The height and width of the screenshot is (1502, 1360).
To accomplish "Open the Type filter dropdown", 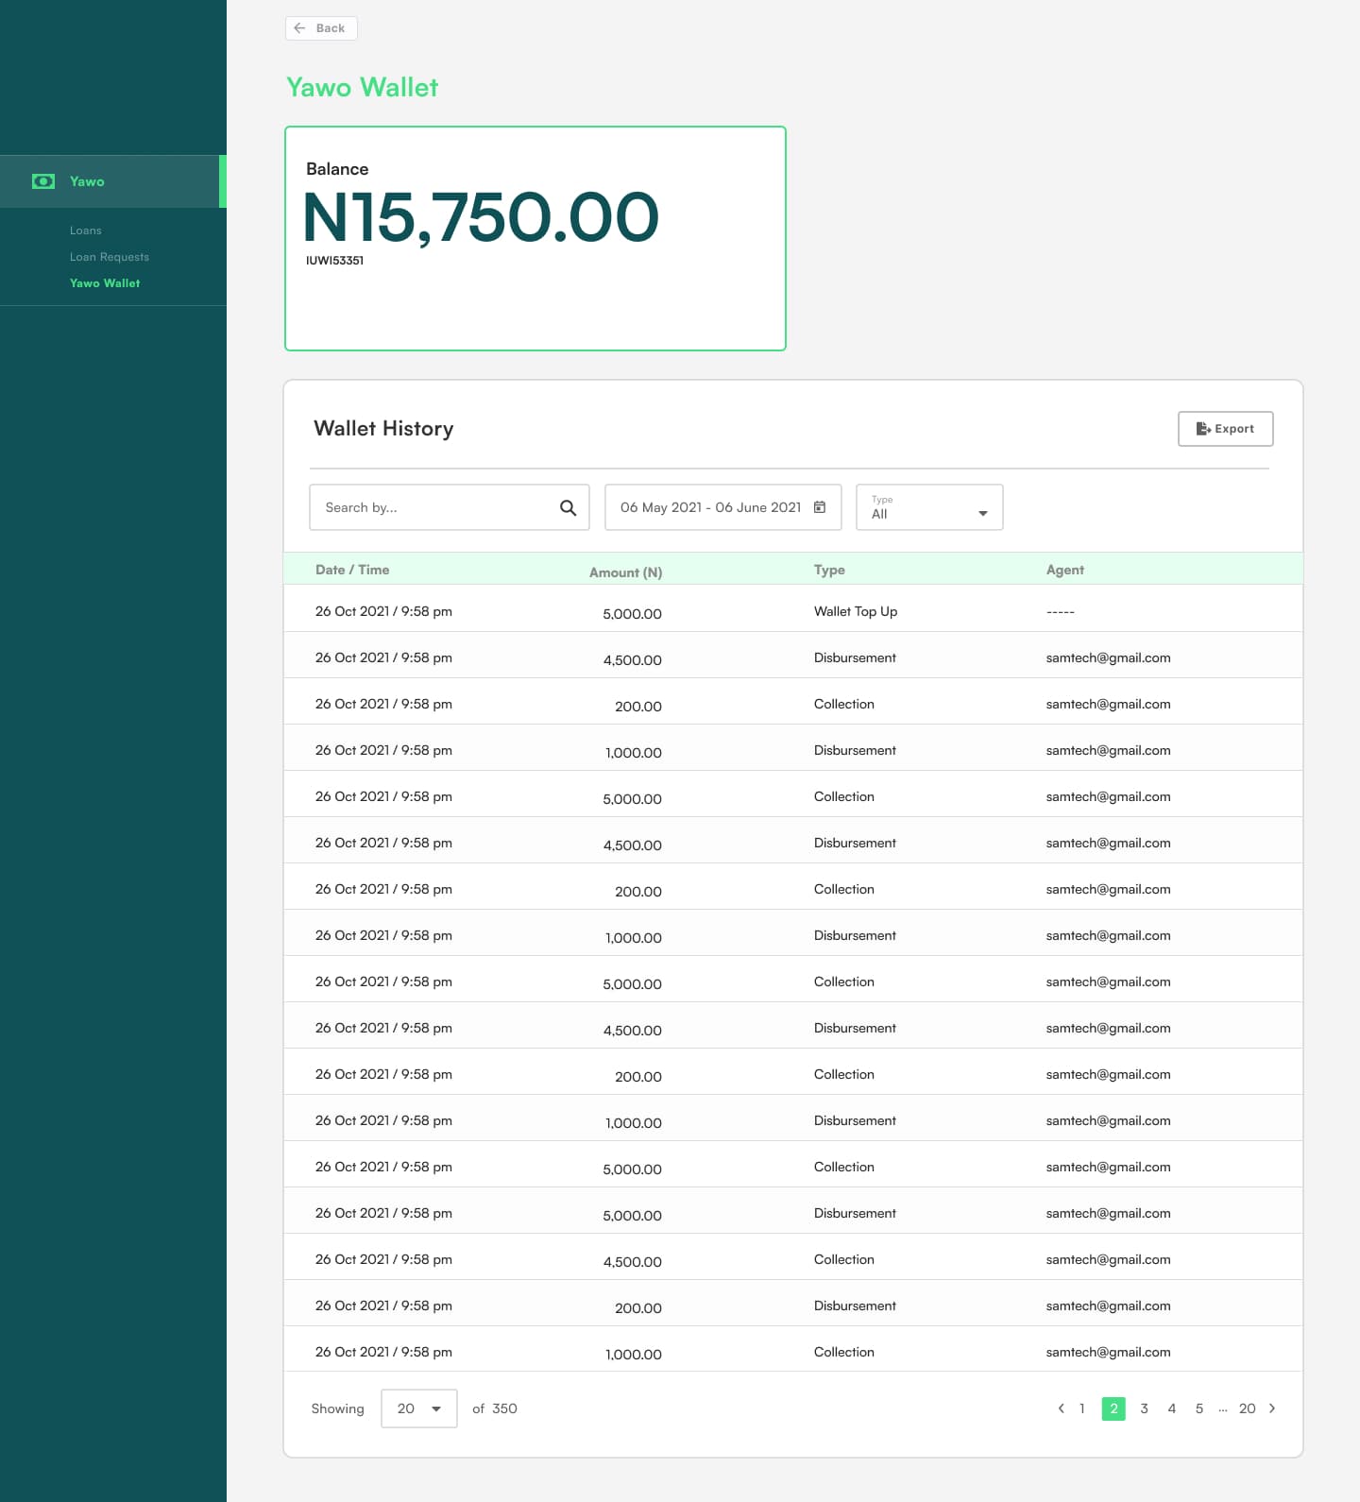I will point(929,507).
